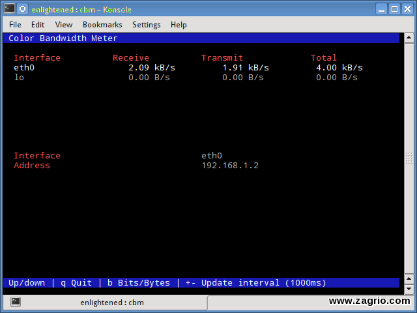The height and width of the screenshot is (313, 417).
Task: Click the lo total value 0.00 B/s
Action: [337, 78]
